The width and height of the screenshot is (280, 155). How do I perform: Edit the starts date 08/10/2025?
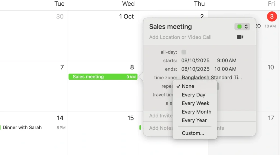195,60
